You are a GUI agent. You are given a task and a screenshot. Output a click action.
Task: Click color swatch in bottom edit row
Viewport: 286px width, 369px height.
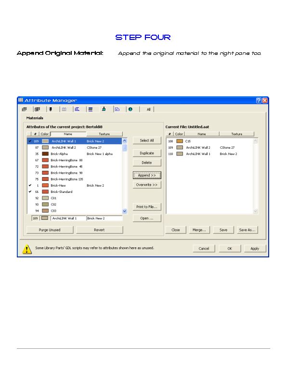pyautogui.click(x=44, y=218)
